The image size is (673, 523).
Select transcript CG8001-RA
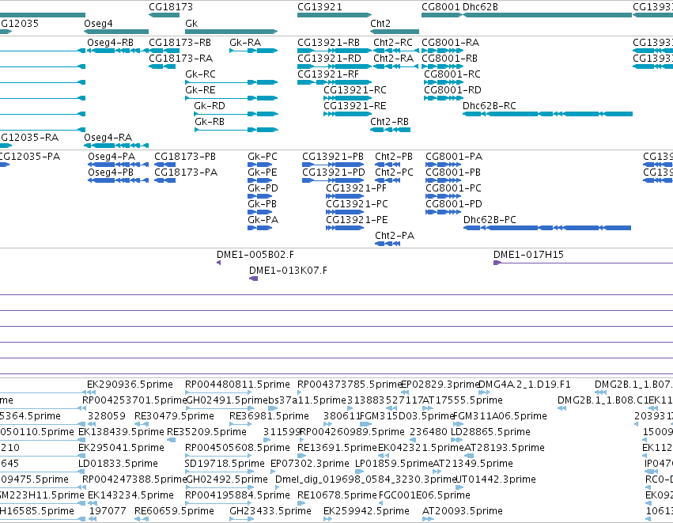tap(450, 43)
